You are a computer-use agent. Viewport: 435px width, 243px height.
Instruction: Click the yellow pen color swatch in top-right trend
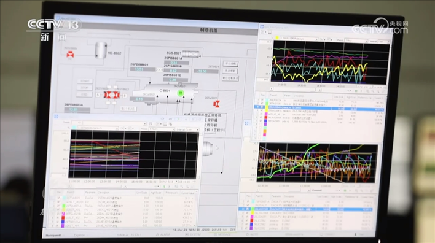pos(277,37)
